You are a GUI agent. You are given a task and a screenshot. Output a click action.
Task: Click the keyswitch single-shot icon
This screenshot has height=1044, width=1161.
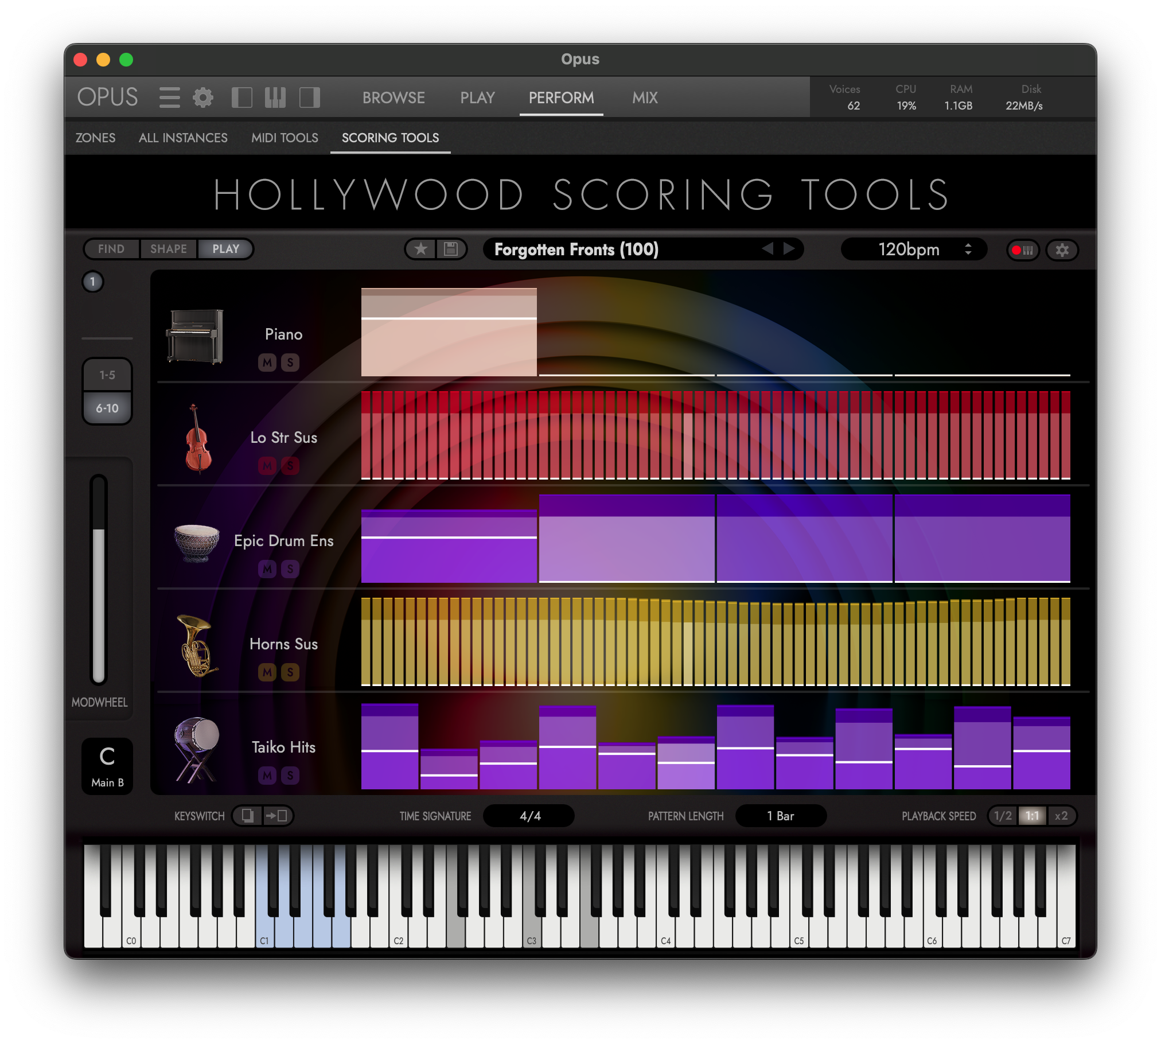[248, 816]
